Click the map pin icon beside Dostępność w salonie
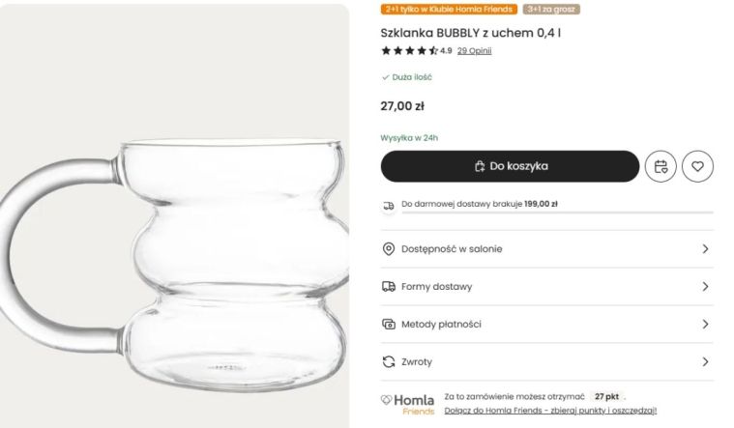Image resolution: width=734 pixels, height=428 pixels. pyautogui.click(x=389, y=249)
